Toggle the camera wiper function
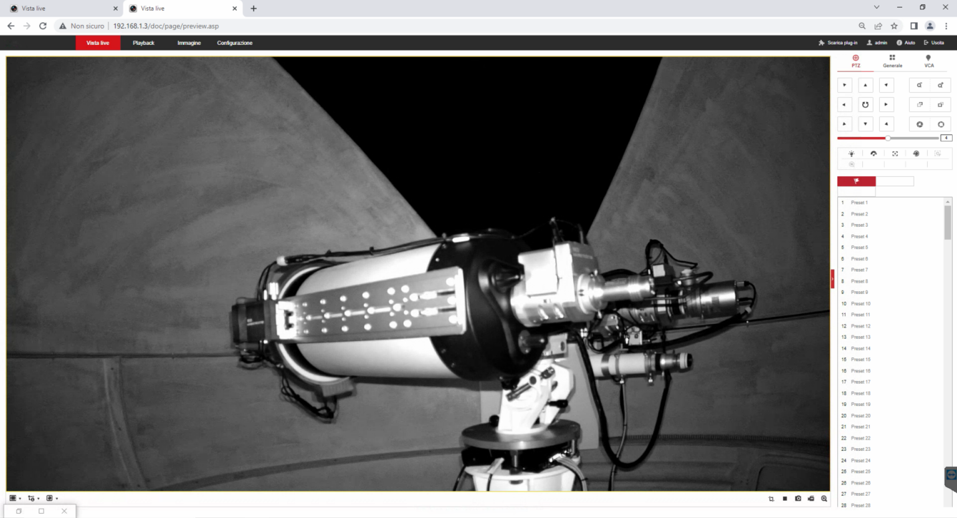This screenshot has width=957, height=518. coord(873,153)
